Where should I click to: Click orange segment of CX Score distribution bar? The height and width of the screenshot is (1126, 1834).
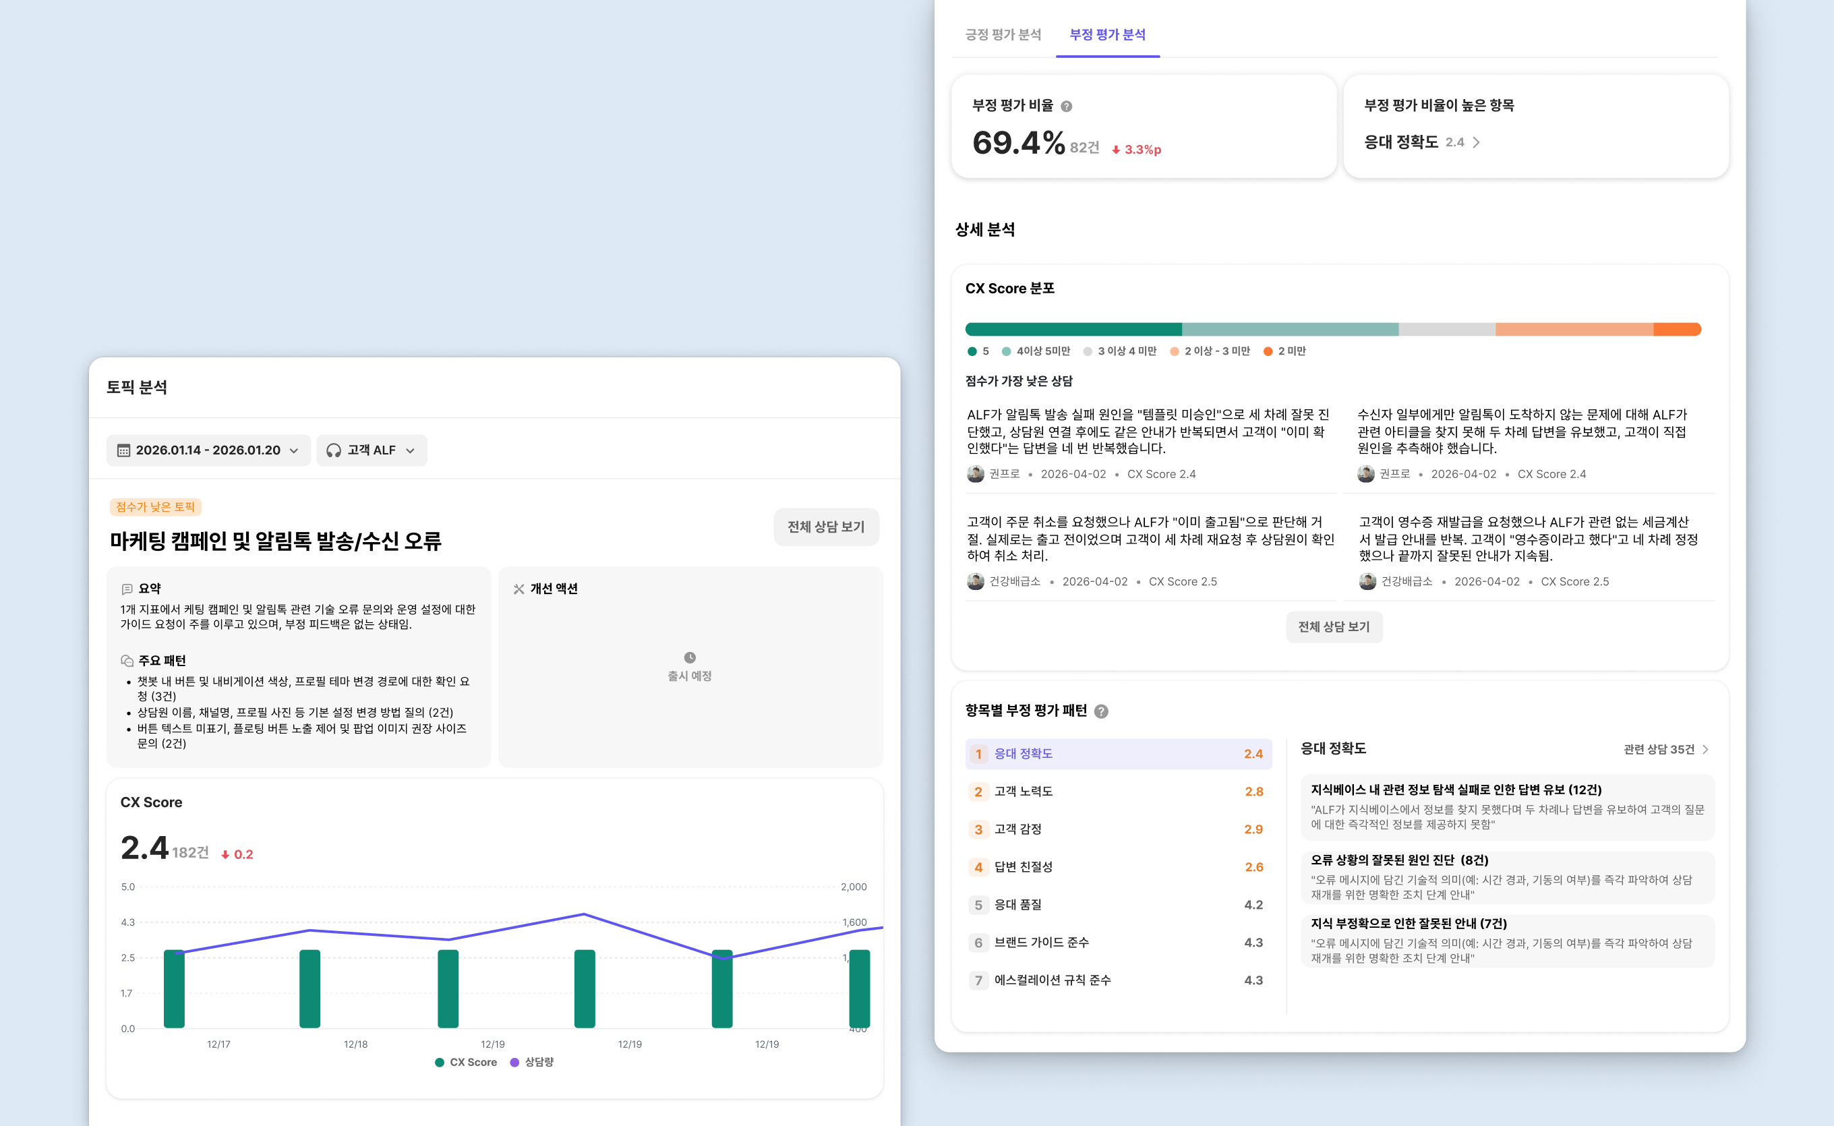coord(1677,329)
